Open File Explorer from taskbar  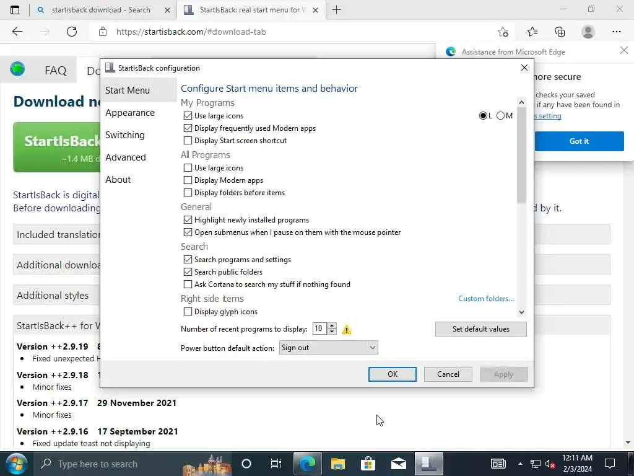pos(337,464)
